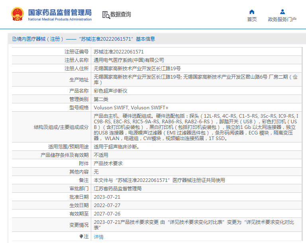
Task: Click the 政务服务门户 person icon
Action: pyautogui.click(x=282, y=12)
